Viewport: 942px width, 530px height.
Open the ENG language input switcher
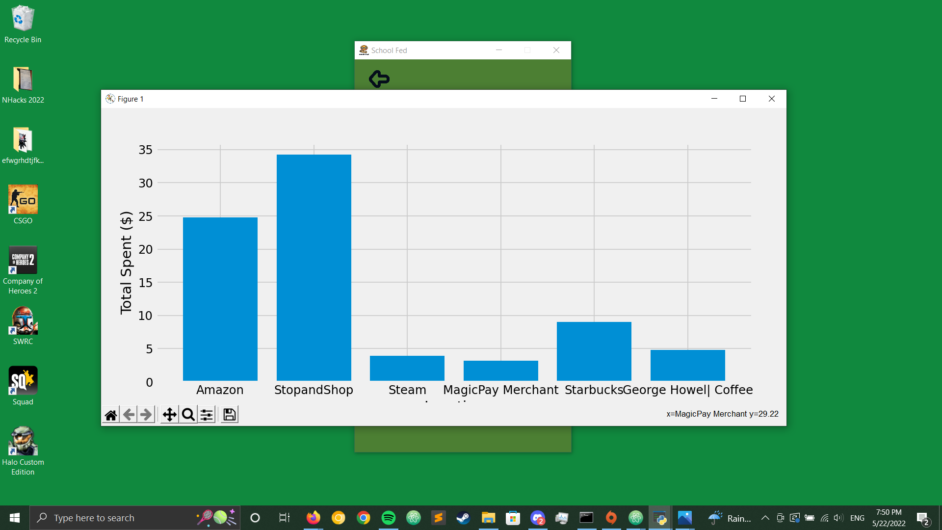click(x=857, y=518)
